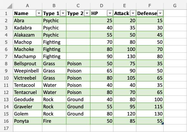Click the Select All corner triangle
This screenshot has width=187, height=132.
pos(10,6)
